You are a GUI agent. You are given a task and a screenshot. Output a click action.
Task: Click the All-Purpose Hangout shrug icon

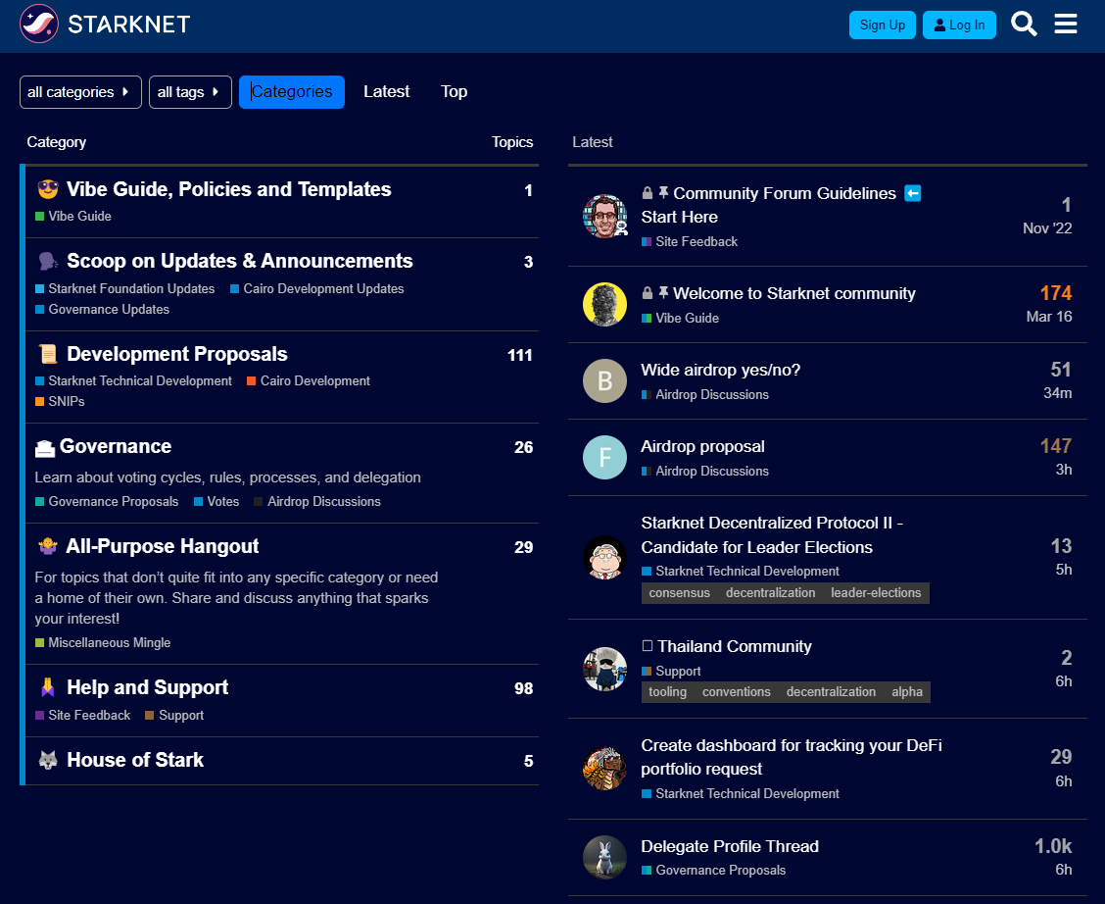(48, 546)
